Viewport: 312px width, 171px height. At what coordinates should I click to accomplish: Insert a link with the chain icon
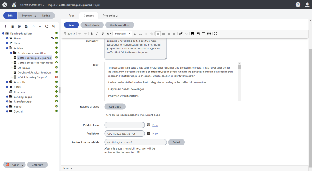point(181,34)
